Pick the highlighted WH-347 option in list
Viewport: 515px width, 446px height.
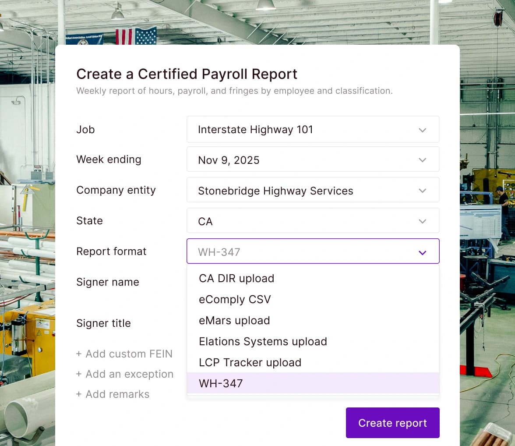click(313, 383)
